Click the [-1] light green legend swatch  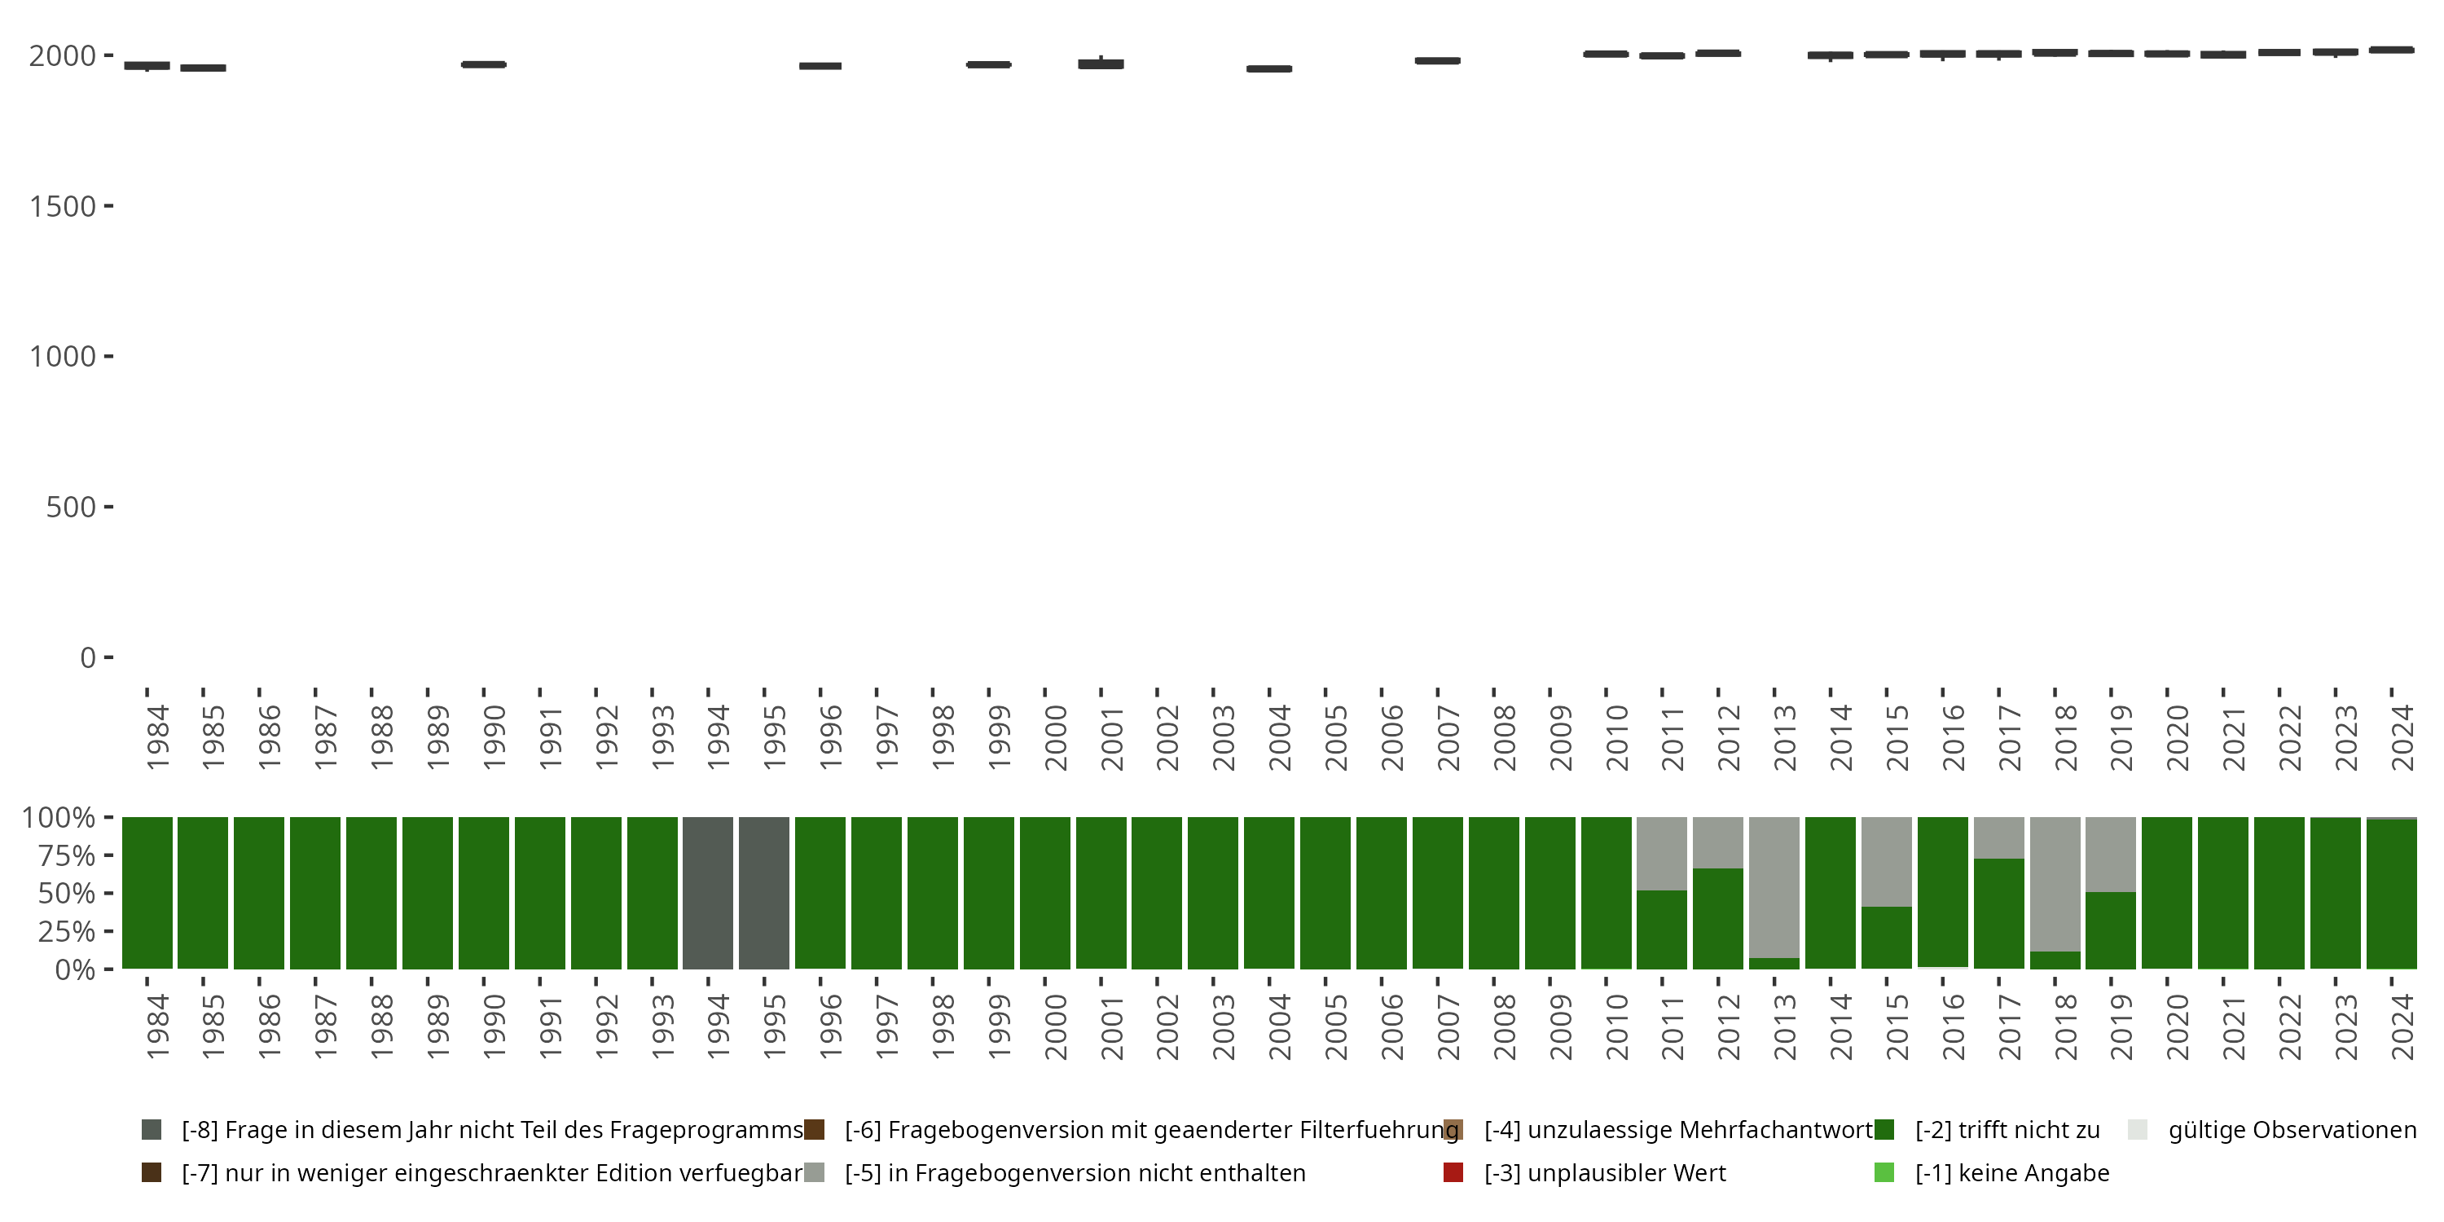[x=1884, y=1172]
